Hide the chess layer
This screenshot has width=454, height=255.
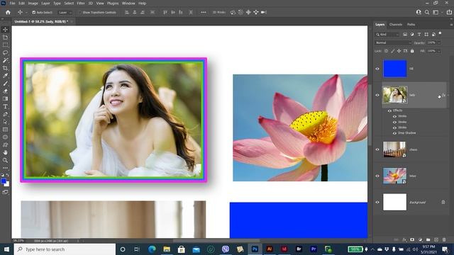coord(377,149)
